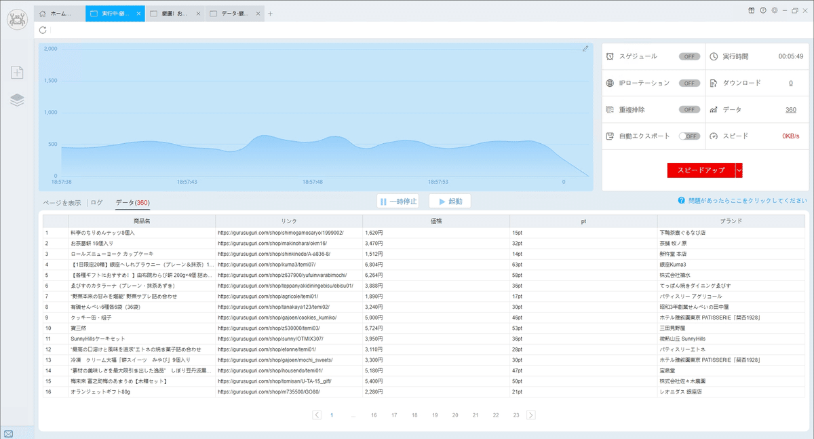Viewport: 814px width, 439px height.
Task: Select the SunnyHillsケーキセット cell
Action: [142, 339]
